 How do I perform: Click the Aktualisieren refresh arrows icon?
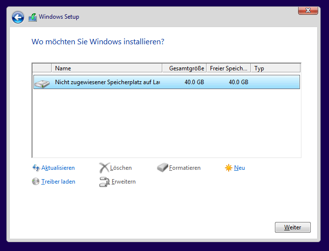tap(36, 168)
